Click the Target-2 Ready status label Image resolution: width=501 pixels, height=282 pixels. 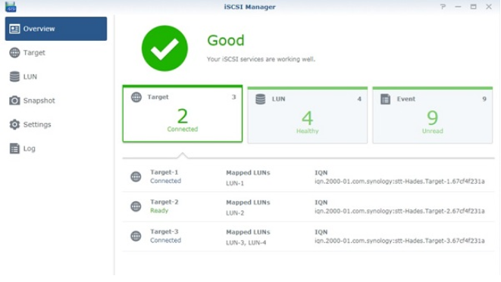tap(159, 211)
